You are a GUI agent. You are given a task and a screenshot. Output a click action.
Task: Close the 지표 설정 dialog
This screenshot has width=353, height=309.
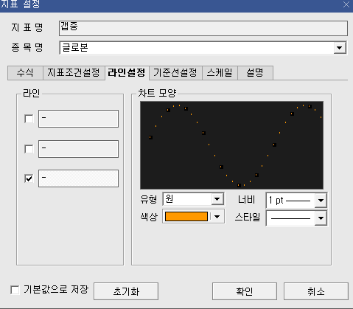[x=346, y=4]
